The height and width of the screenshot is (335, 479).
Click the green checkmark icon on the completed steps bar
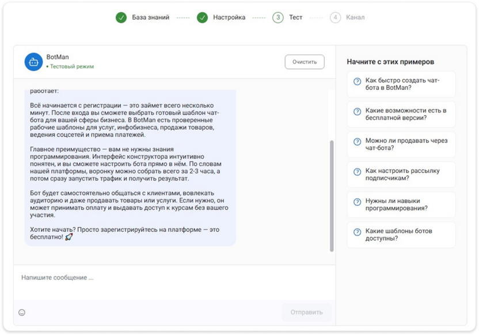(x=120, y=17)
